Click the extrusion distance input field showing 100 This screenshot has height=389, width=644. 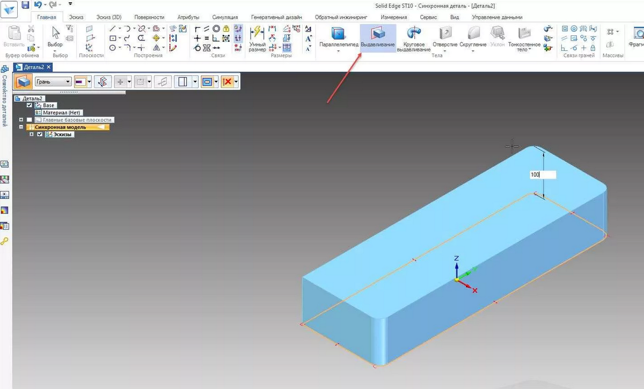(x=543, y=175)
